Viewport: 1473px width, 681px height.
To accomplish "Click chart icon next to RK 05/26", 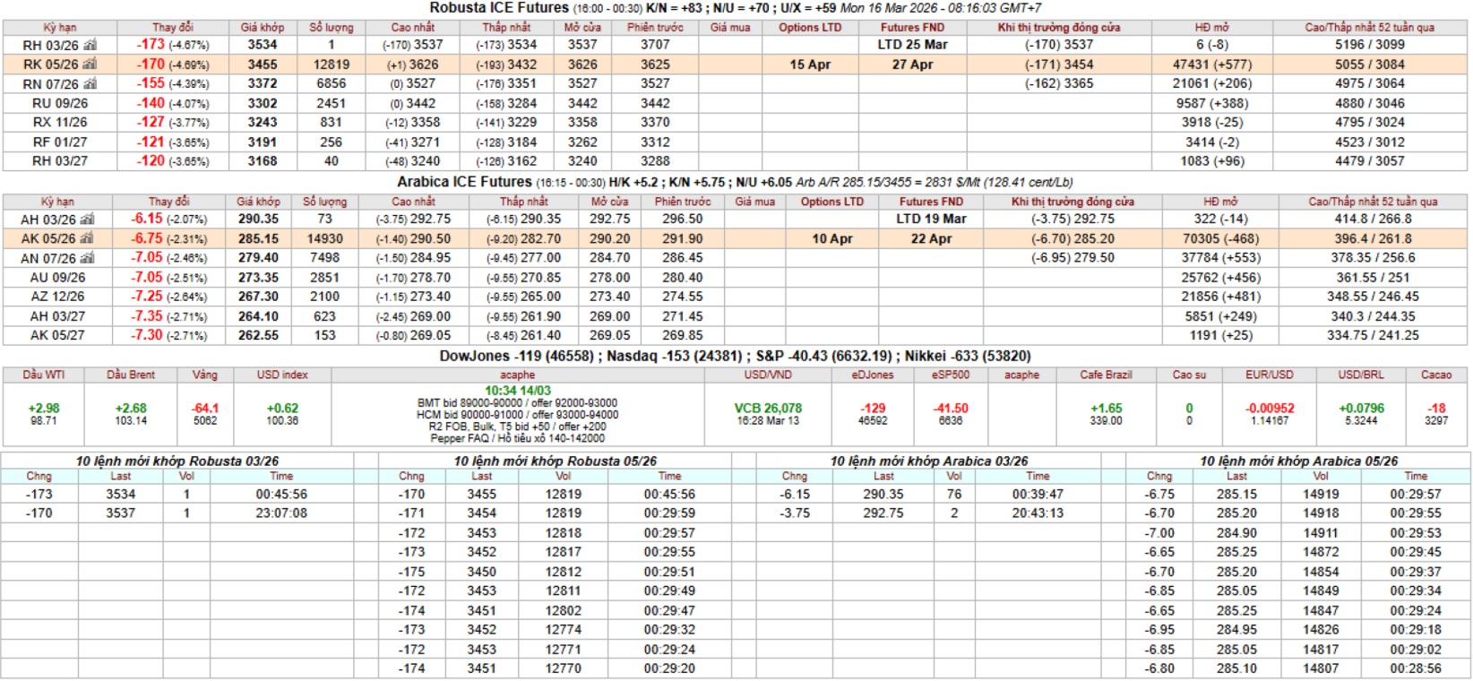I will (x=90, y=65).
